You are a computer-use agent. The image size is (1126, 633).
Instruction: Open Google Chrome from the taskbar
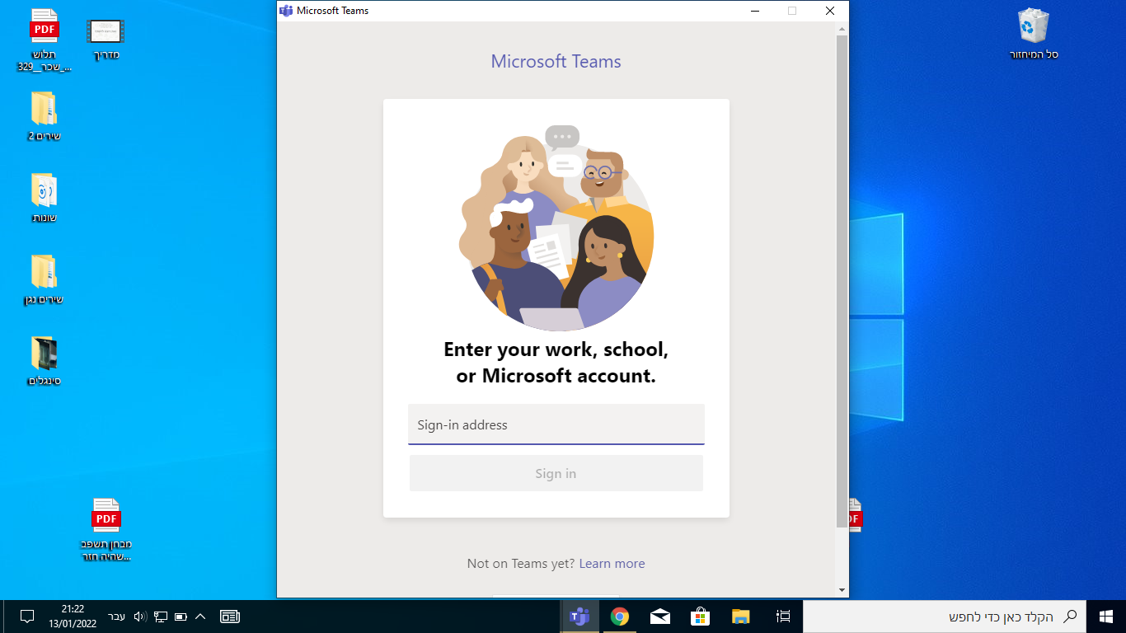coord(620,617)
